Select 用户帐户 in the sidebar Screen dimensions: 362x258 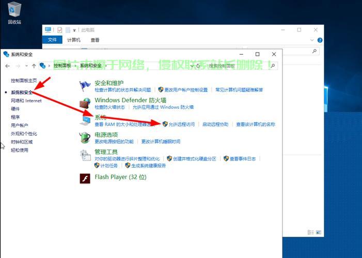click(x=20, y=125)
